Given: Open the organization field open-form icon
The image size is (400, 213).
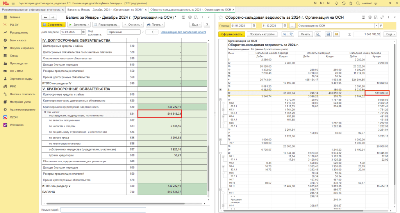Looking at the screenshot, I should click(381, 26).
